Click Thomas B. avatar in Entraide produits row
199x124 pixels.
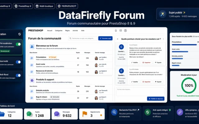pyautogui.click(x=96, y=91)
